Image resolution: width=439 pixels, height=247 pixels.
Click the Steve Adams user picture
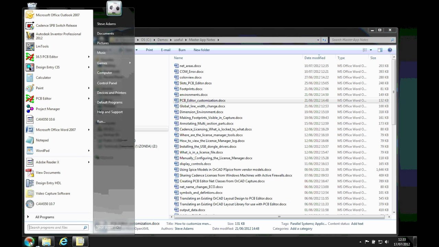(x=114, y=9)
